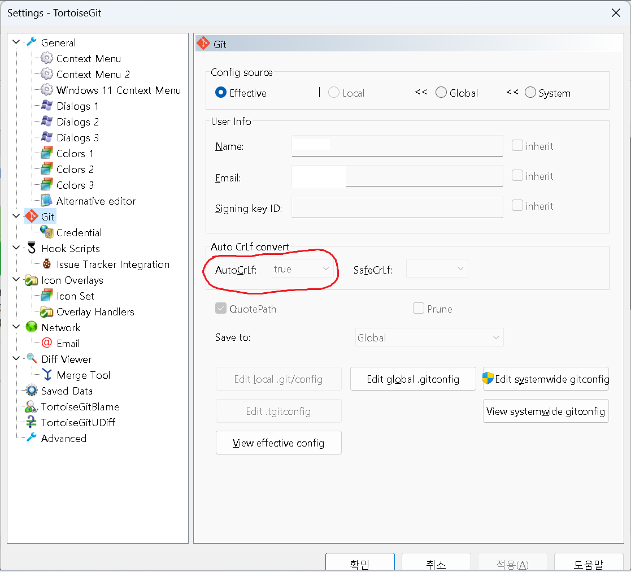Click the Icon Set icon

tap(47, 296)
